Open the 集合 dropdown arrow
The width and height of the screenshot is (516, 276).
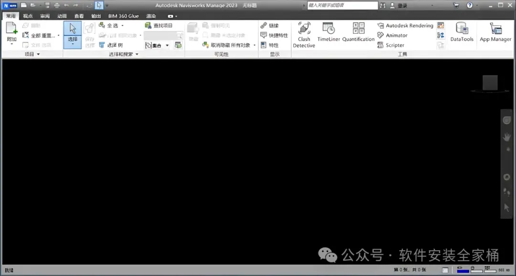click(167, 45)
